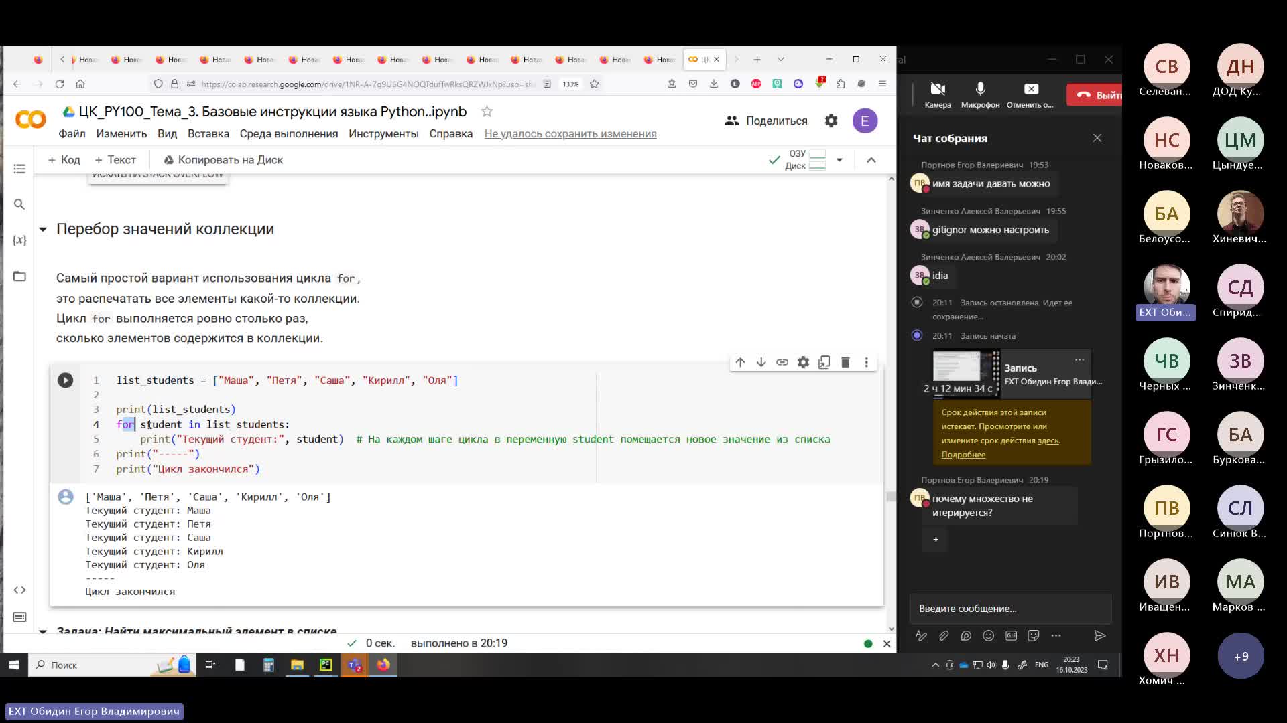1287x723 pixels.
Task: Open the Инструменты menu
Action: click(383, 133)
